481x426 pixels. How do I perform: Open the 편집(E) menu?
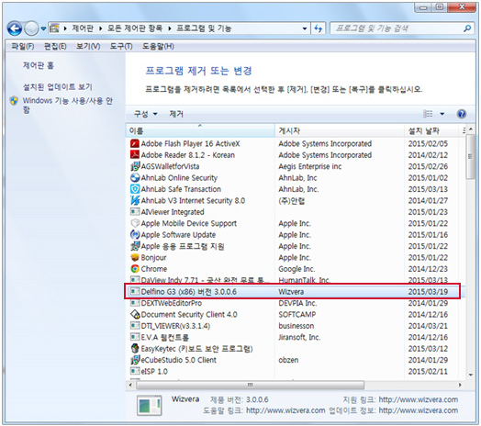pyautogui.click(x=55, y=46)
